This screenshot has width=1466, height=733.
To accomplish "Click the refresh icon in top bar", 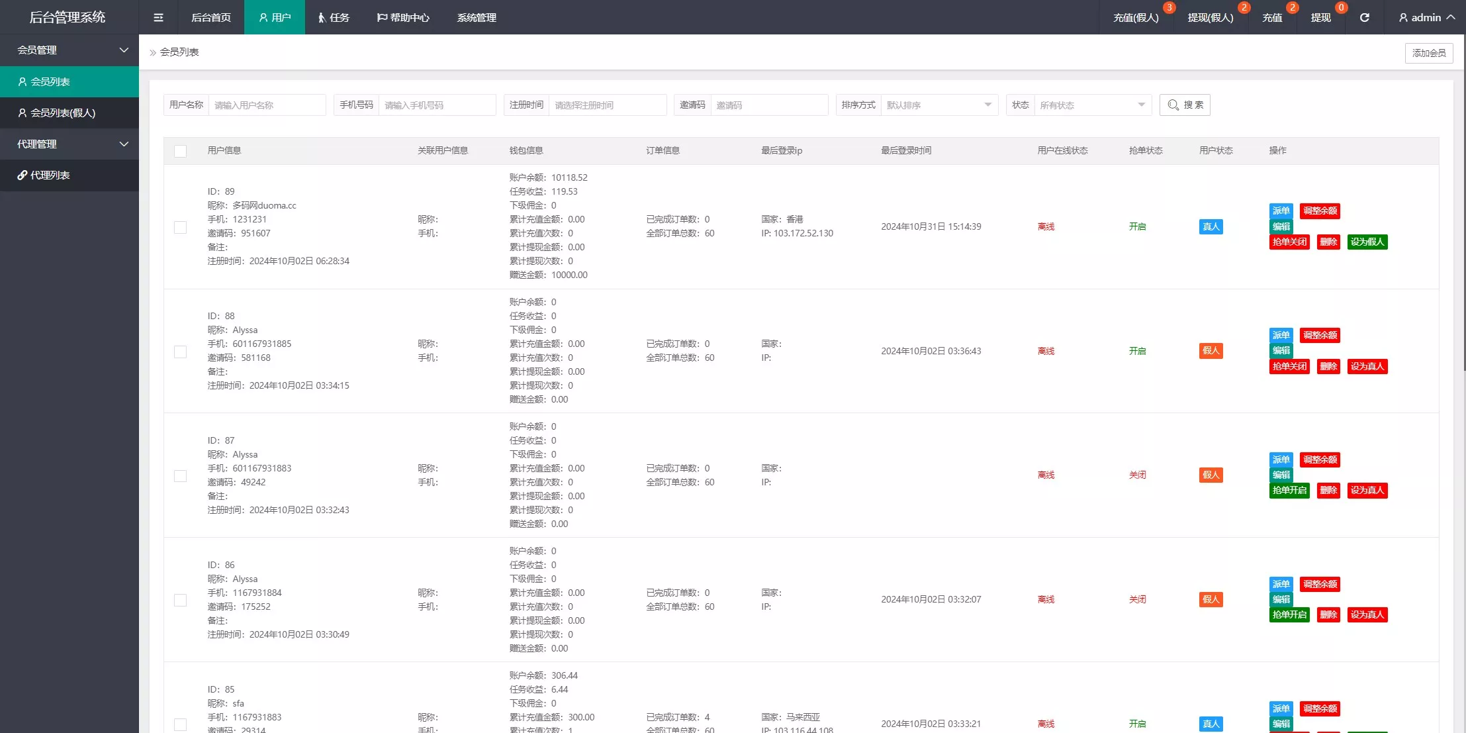I will [x=1364, y=17].
